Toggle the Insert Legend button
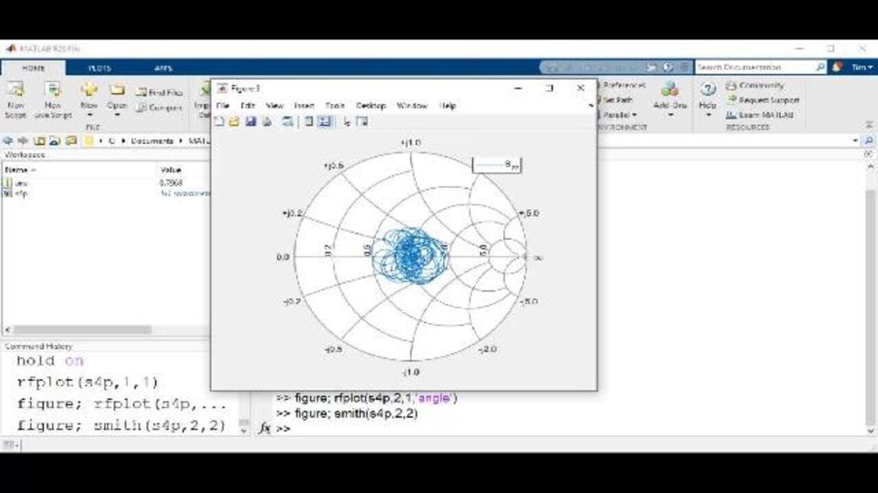Image resolution: width=878 pixels, height=493 pixels. point(325,121)
